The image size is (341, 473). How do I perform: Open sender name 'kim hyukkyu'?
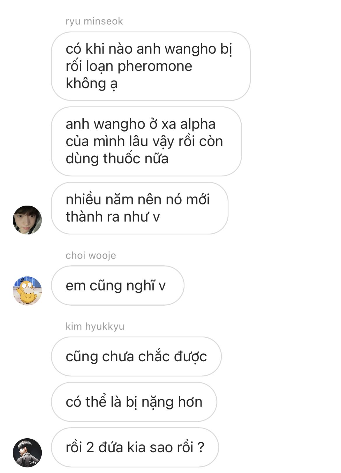click(x=95, y=326)
